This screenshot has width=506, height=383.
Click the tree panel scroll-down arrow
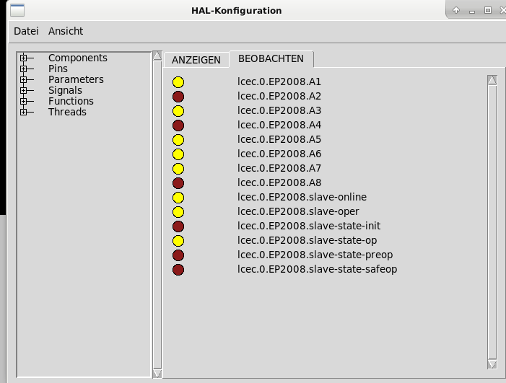tap(157, 374)
